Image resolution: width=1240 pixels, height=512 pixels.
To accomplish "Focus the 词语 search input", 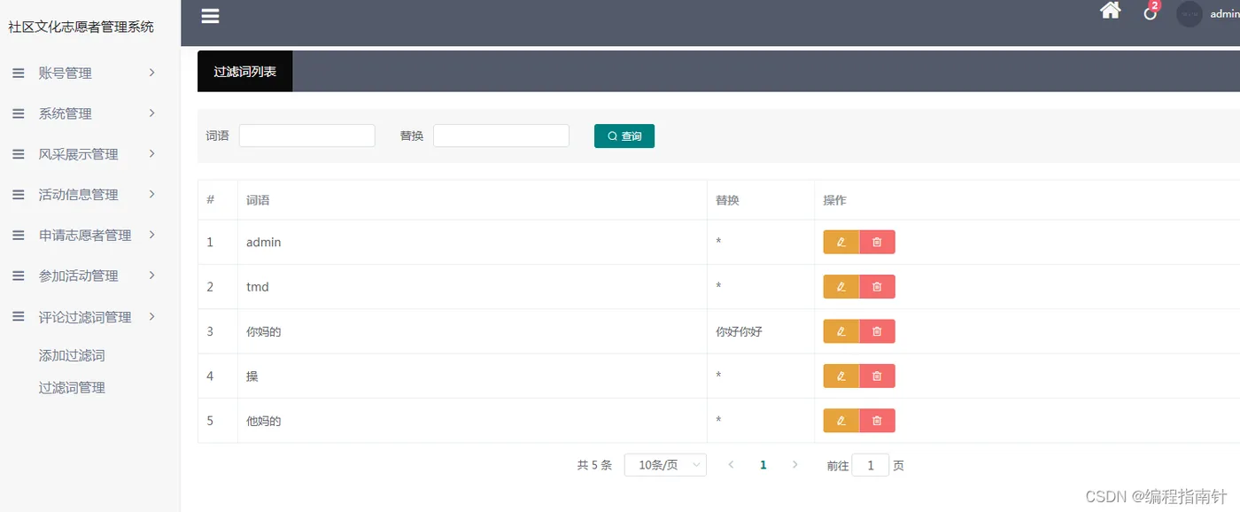I will tap(307, 136).
